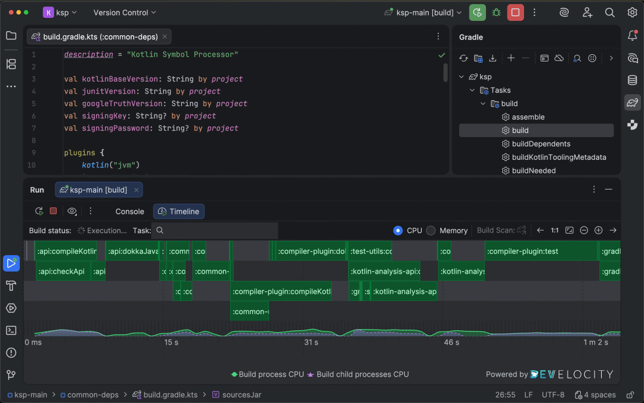The width and height of the screenshot is (644, 403).
Task: Click the Debug bug icon in toolbar
Action: click(x=496, y=13)
